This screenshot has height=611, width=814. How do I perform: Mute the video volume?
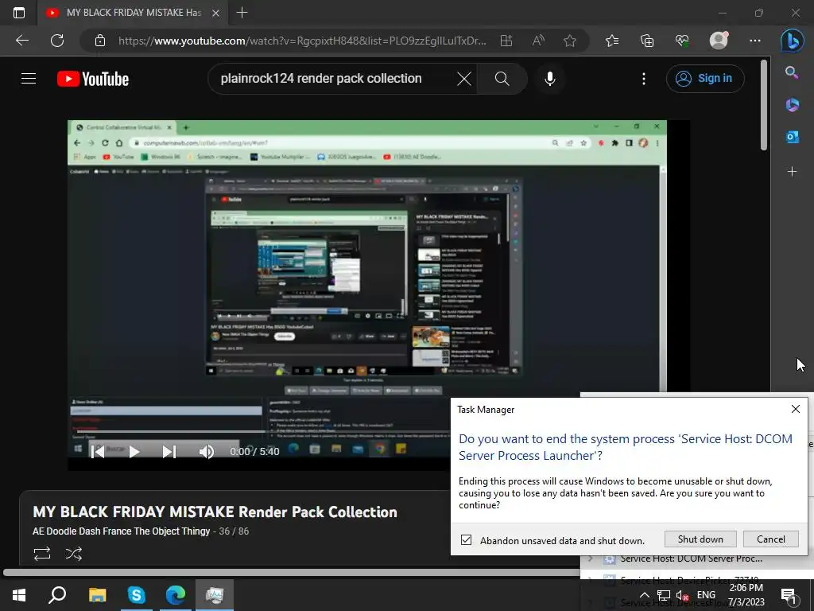tap(206, 452)
